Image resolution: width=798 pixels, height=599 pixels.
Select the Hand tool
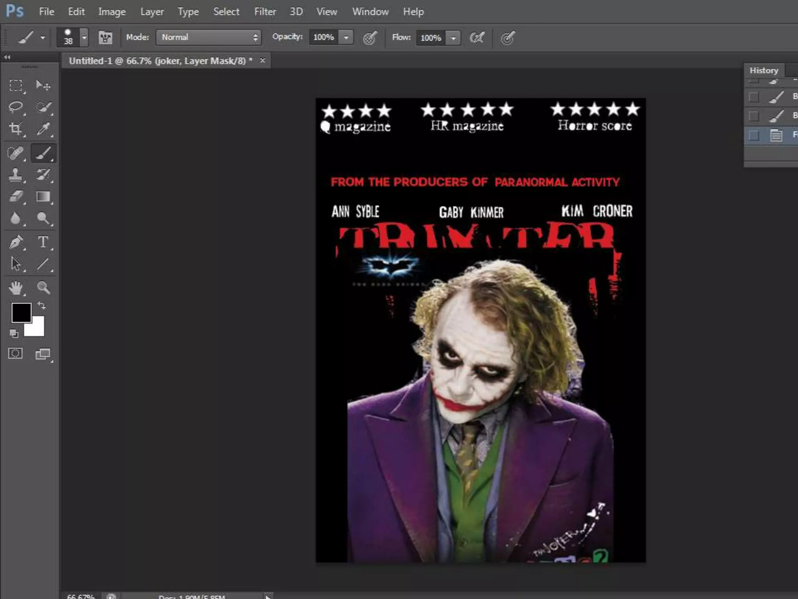pyautogui.click(x=16, y=288)
